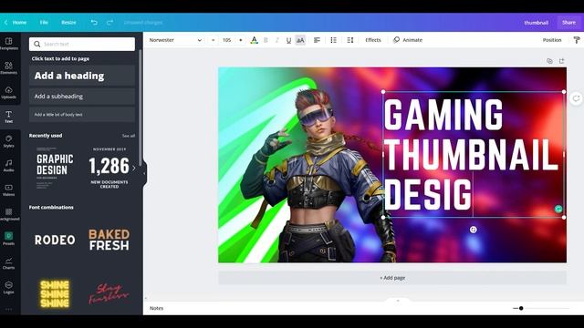This screenshot has height=328, width=584.
Task: Adjust the zoom slider handle
Action: click(x=521, y=308)
